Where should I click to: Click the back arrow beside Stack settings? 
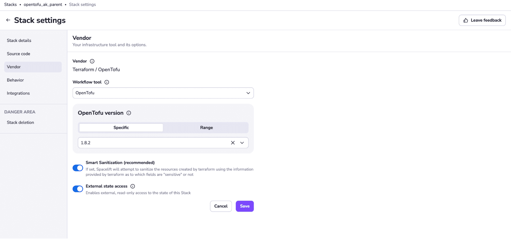coord(8,20)
